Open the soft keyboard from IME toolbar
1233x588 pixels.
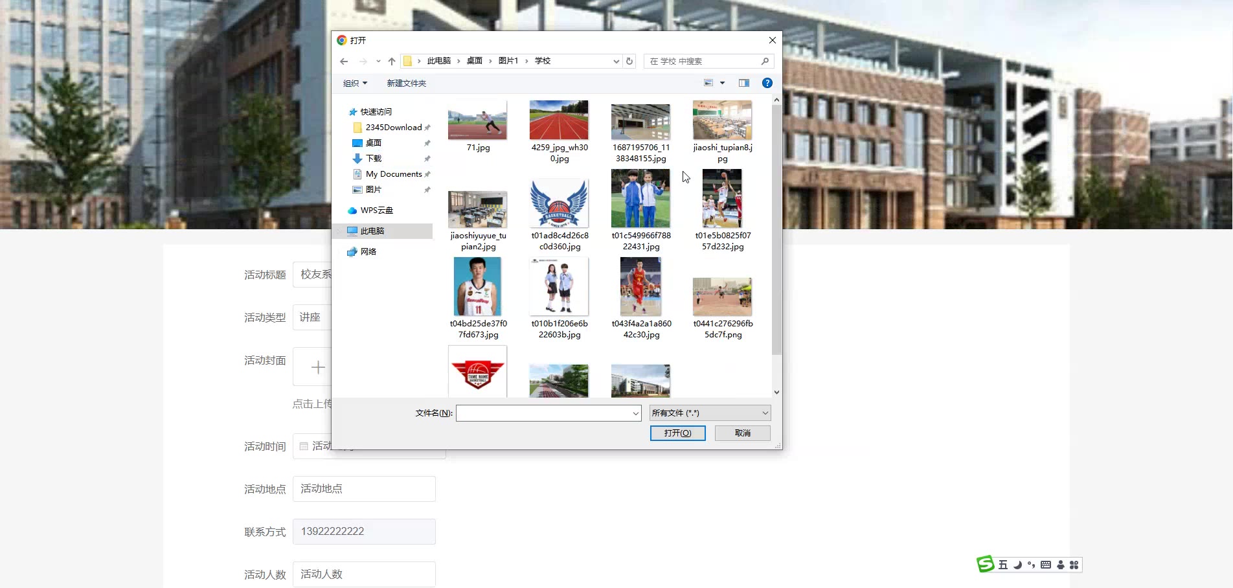click(1046, 565)
